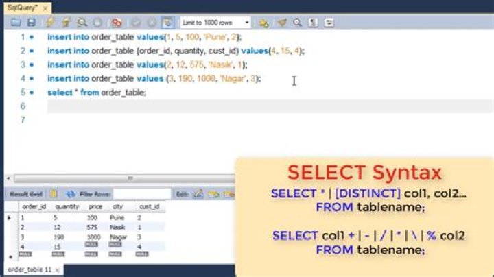Click new-row asterisk marker in grid
Screen dimensions: 494x277
(x=10, y=257)
